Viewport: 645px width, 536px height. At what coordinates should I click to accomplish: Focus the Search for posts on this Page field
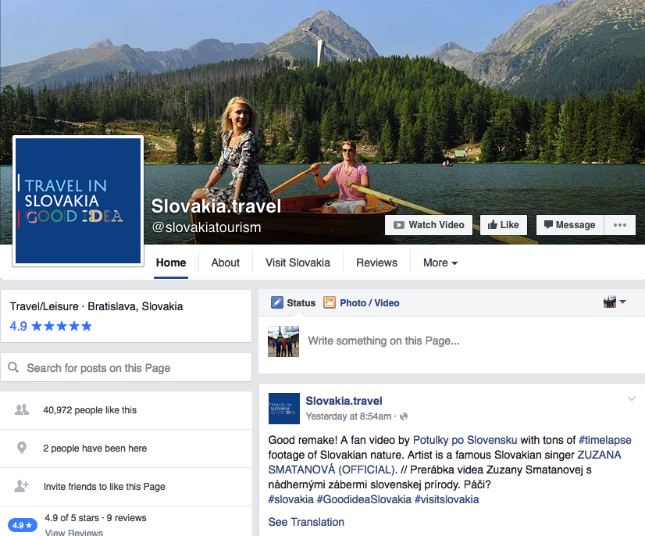coord(126,368)
